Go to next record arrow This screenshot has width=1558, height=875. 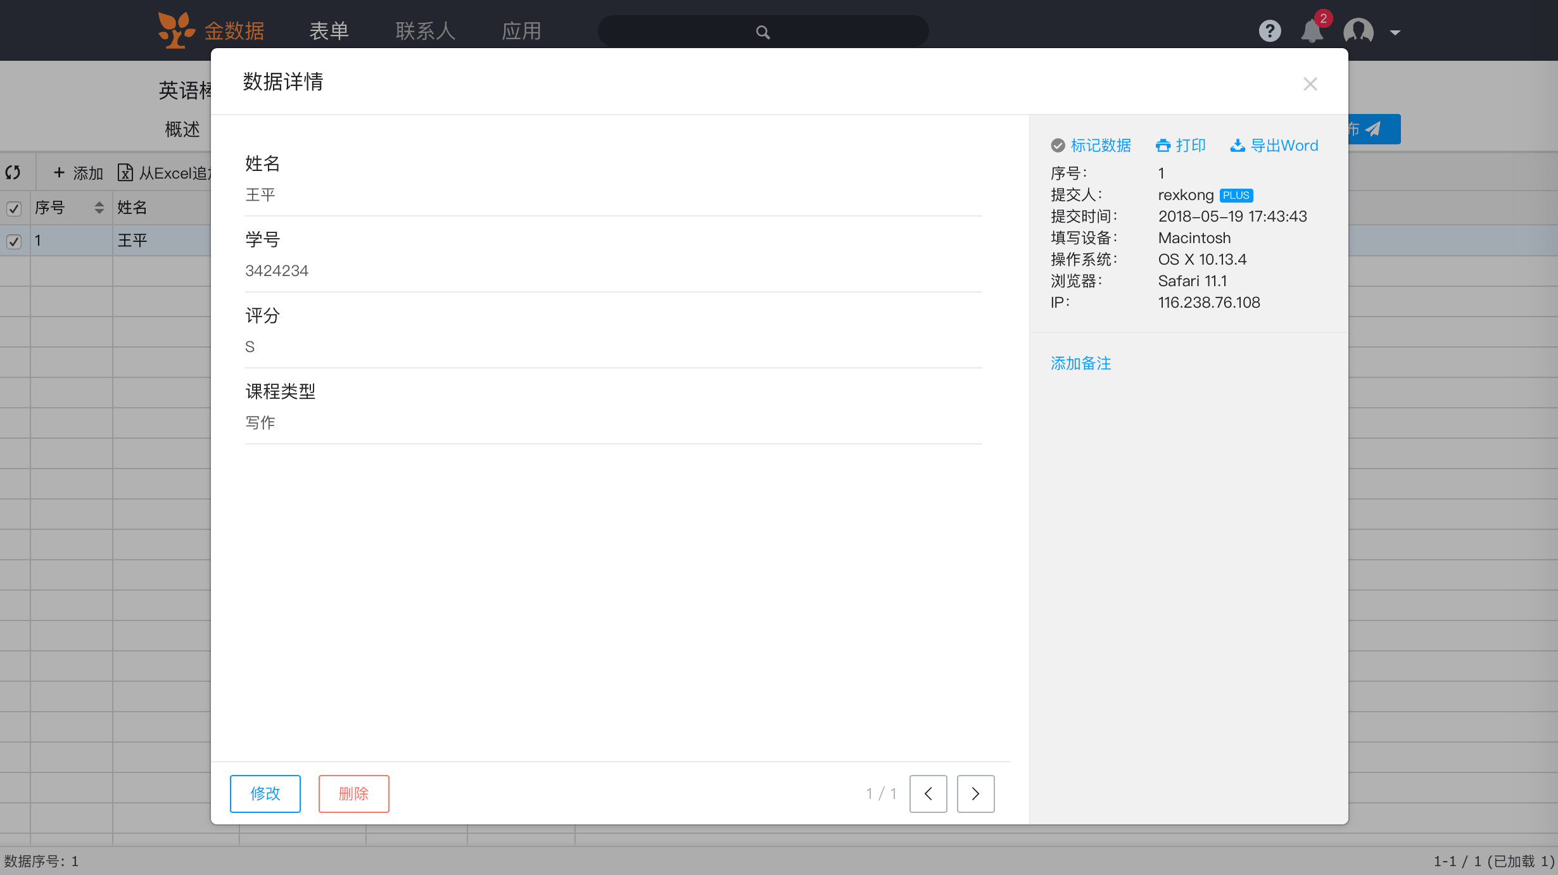click(x=975, y=793)
